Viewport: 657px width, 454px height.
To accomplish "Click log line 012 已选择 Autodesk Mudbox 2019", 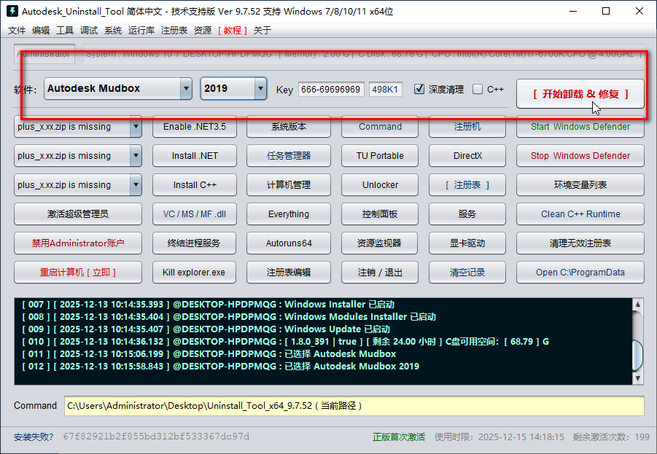I will (x=221, y=366).
